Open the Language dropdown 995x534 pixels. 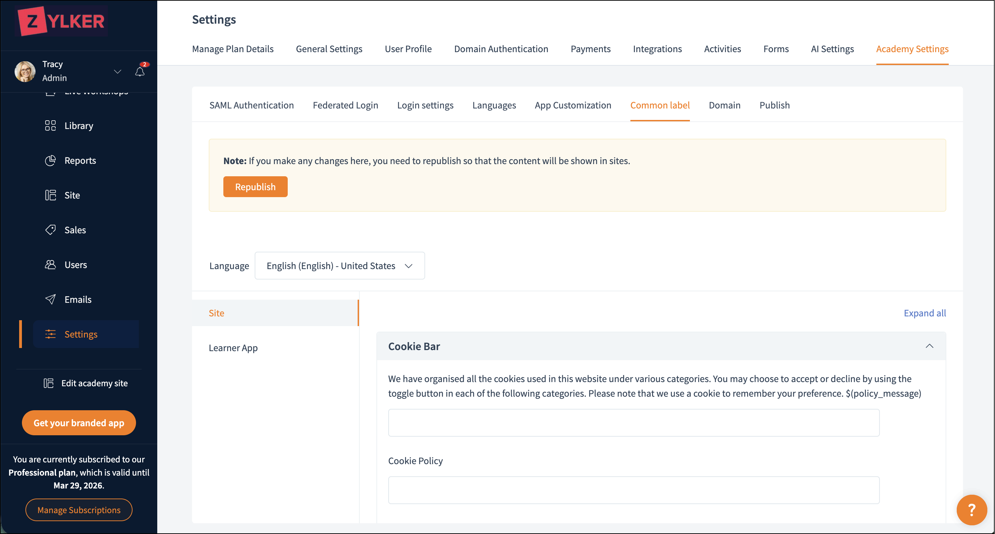339,266
